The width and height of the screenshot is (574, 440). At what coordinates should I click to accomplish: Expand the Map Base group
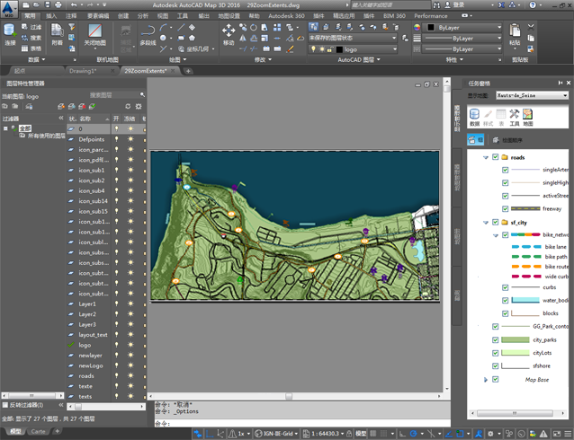(x=485, y=379)
